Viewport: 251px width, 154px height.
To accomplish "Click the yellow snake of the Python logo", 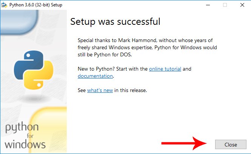I will click(39, 75).
